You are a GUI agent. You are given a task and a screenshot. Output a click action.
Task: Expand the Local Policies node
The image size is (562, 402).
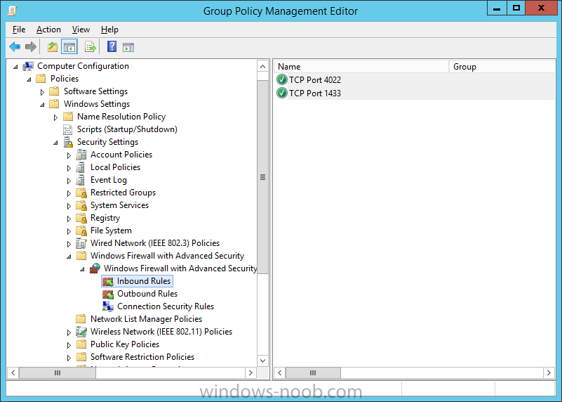tap(69, 168)
